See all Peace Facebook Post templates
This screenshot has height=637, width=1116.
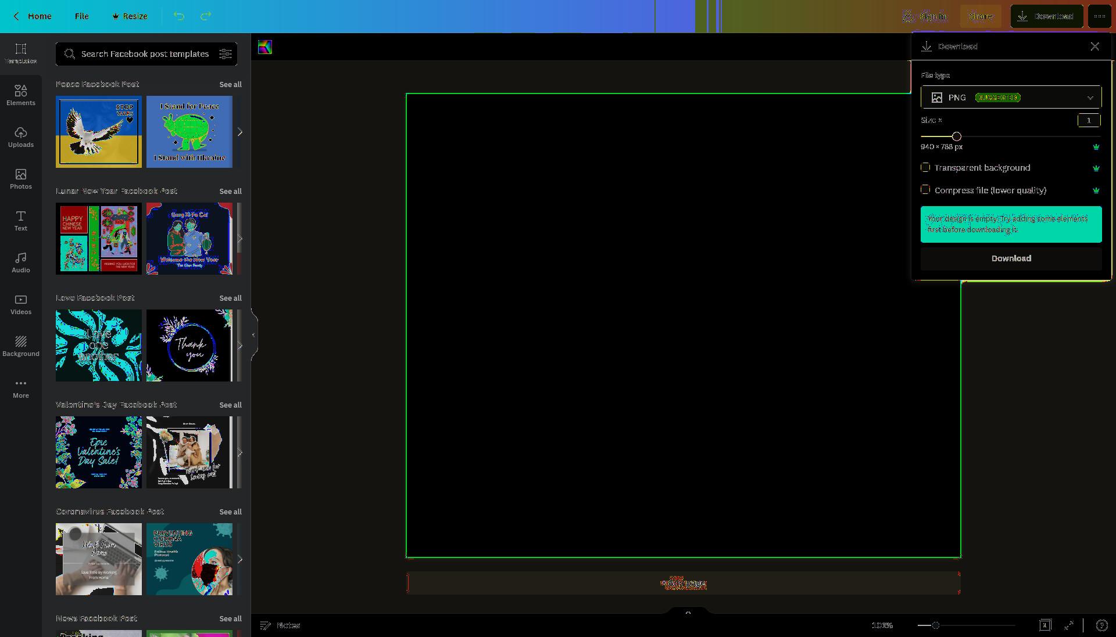coord(230,85)
